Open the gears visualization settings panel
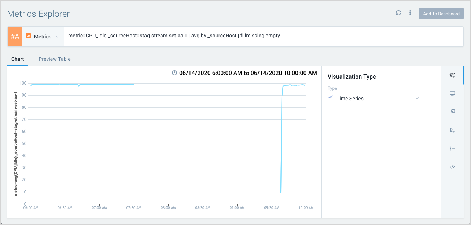This screenshot has height=225, width=471. coord(452,75)
